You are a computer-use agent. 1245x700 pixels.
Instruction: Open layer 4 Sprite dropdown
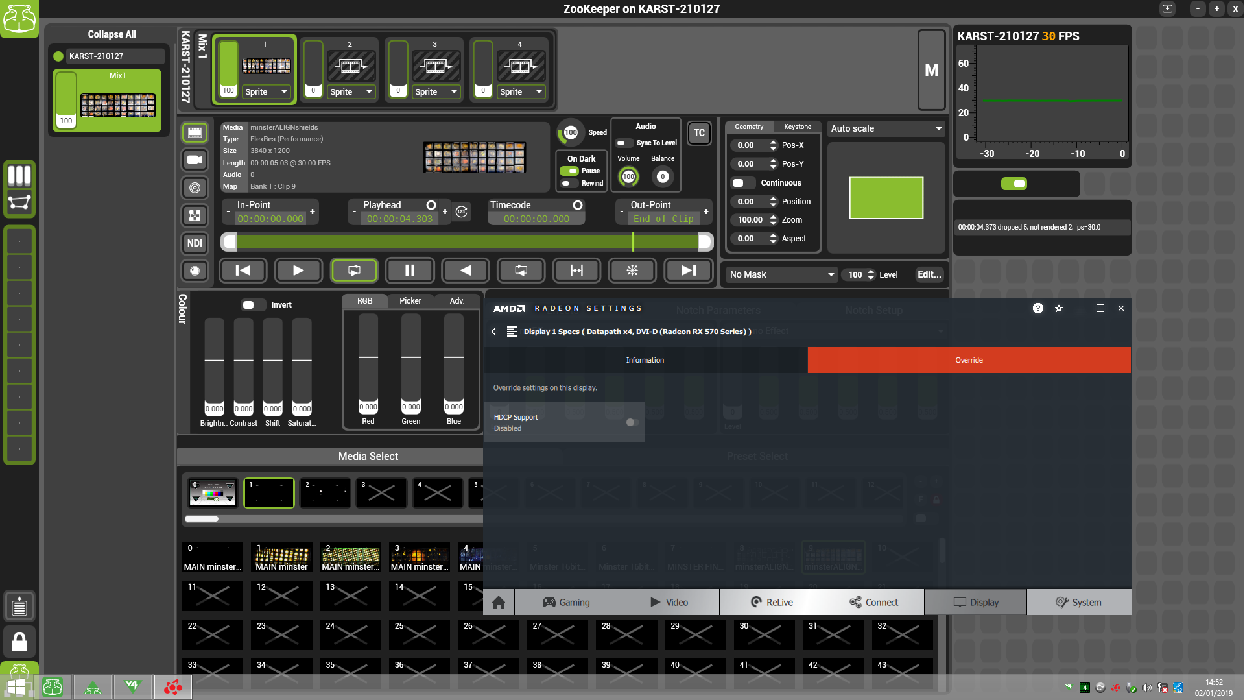pyautogui.click(x=521, y=91)
